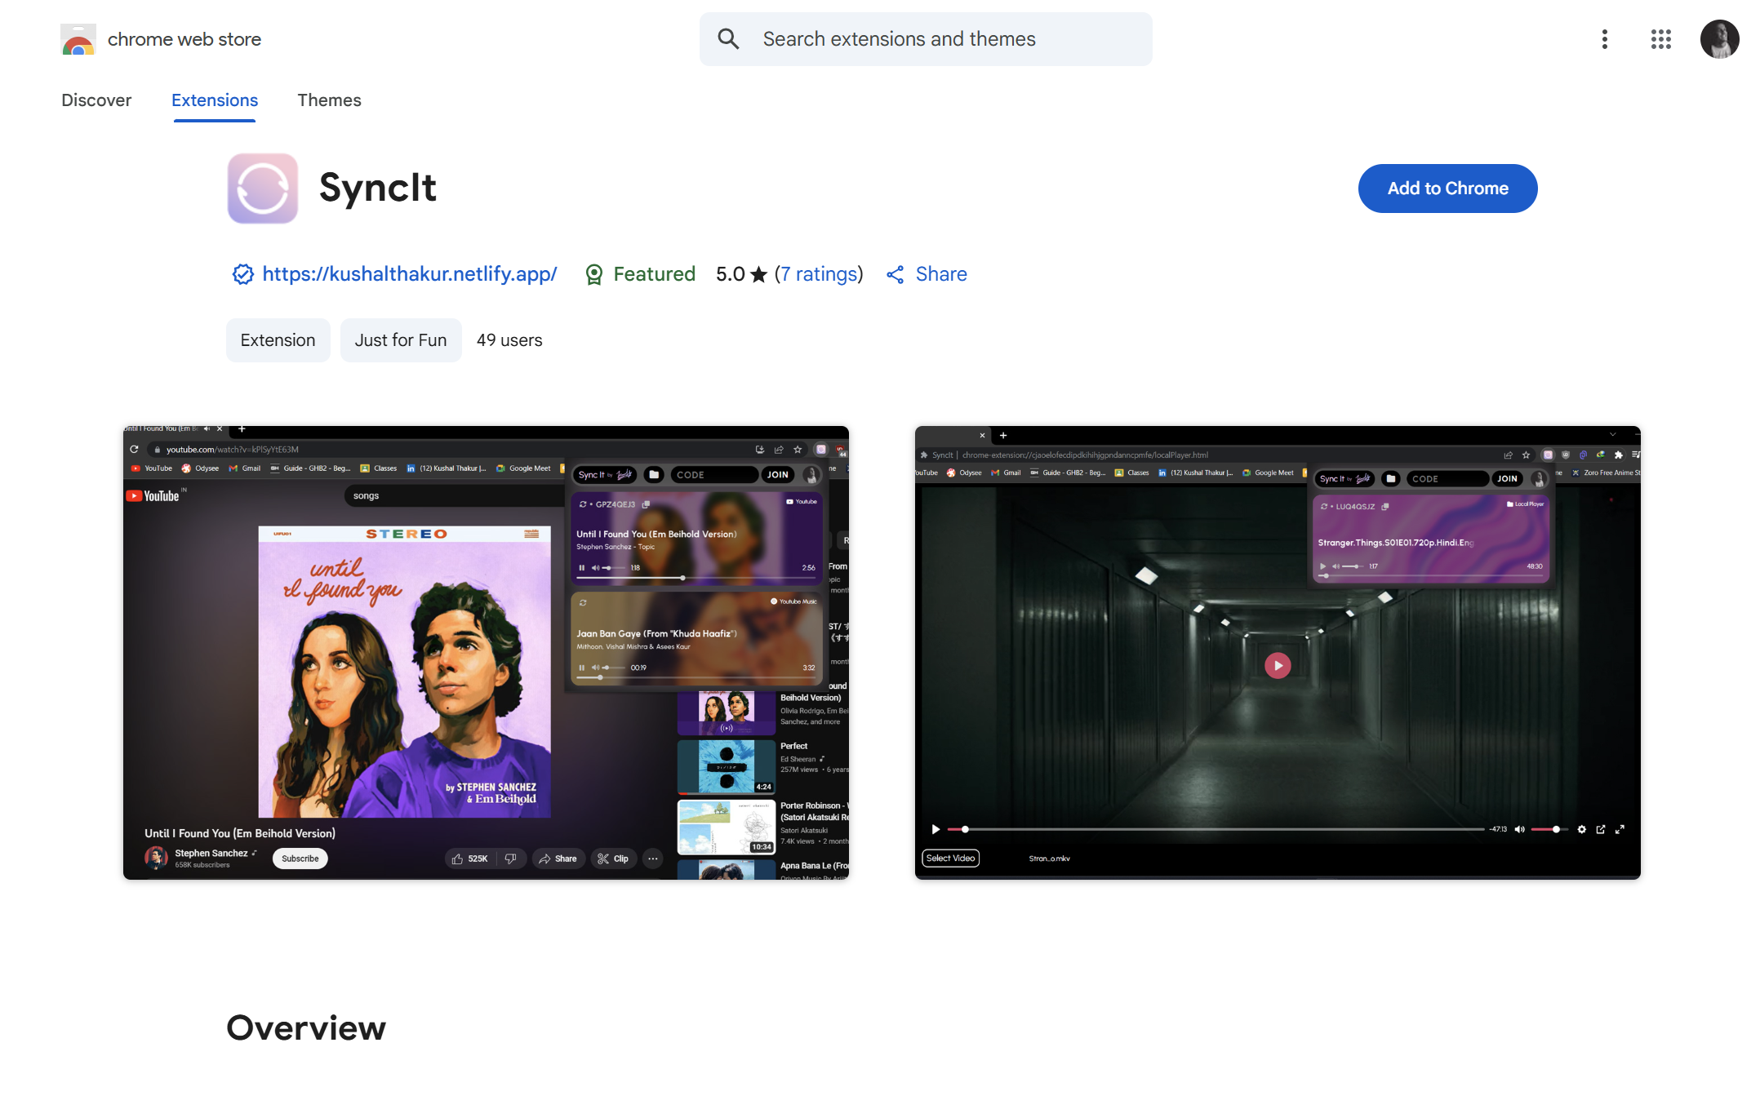Click the 5.0 star rating text

742,274
